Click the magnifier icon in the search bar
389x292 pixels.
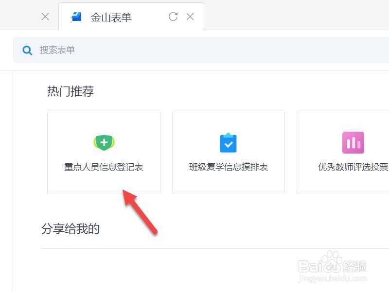click(x=27, y=50)
